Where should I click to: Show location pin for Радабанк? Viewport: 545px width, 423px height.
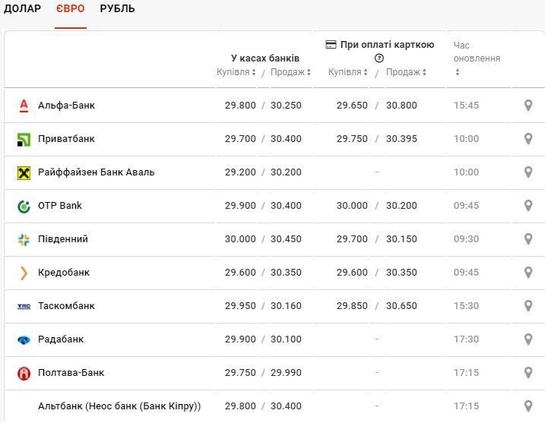tap(528, 339)
